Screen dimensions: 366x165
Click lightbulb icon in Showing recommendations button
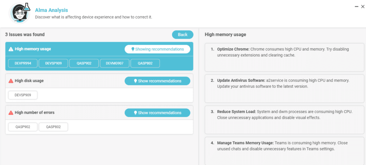coord(133,49)
